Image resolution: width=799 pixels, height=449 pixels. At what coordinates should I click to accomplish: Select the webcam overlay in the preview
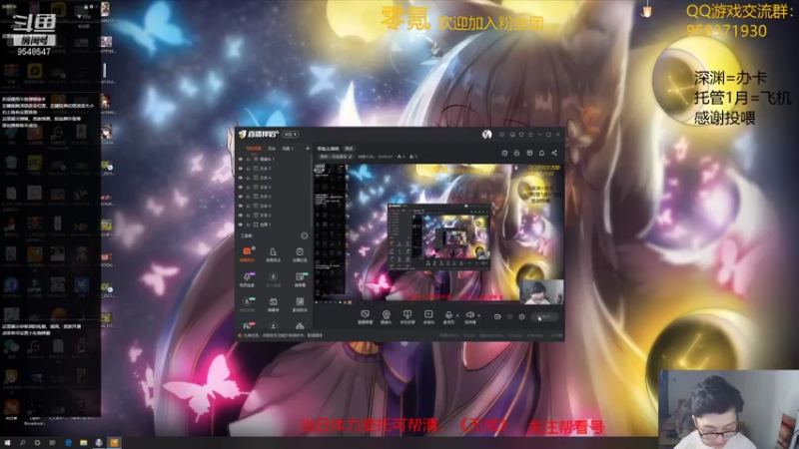(541, 291)
